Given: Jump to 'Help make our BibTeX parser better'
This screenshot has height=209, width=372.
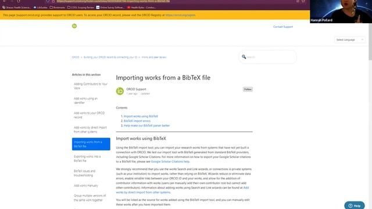Looking at the screenshot, I should [146, 125].
